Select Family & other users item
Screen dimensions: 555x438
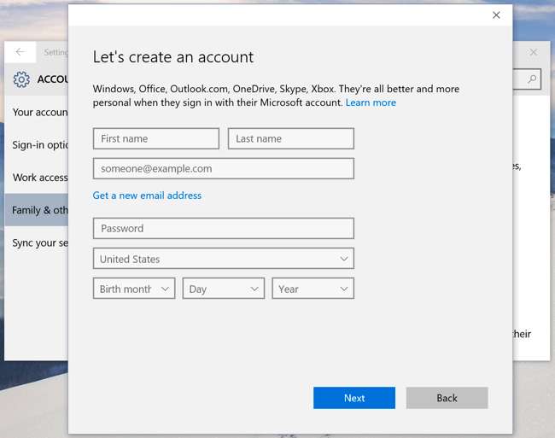click(x=39, y=210)
